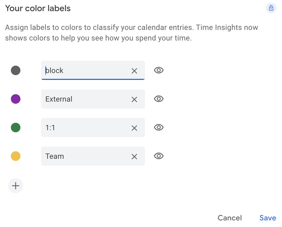The height and width of the screenshot is (227, 282).
Task: Toggle visibility of the block label
Action: point(159,70)
